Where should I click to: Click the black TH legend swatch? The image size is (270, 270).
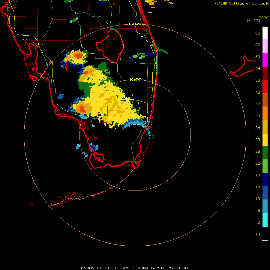(x=265, y=233)
